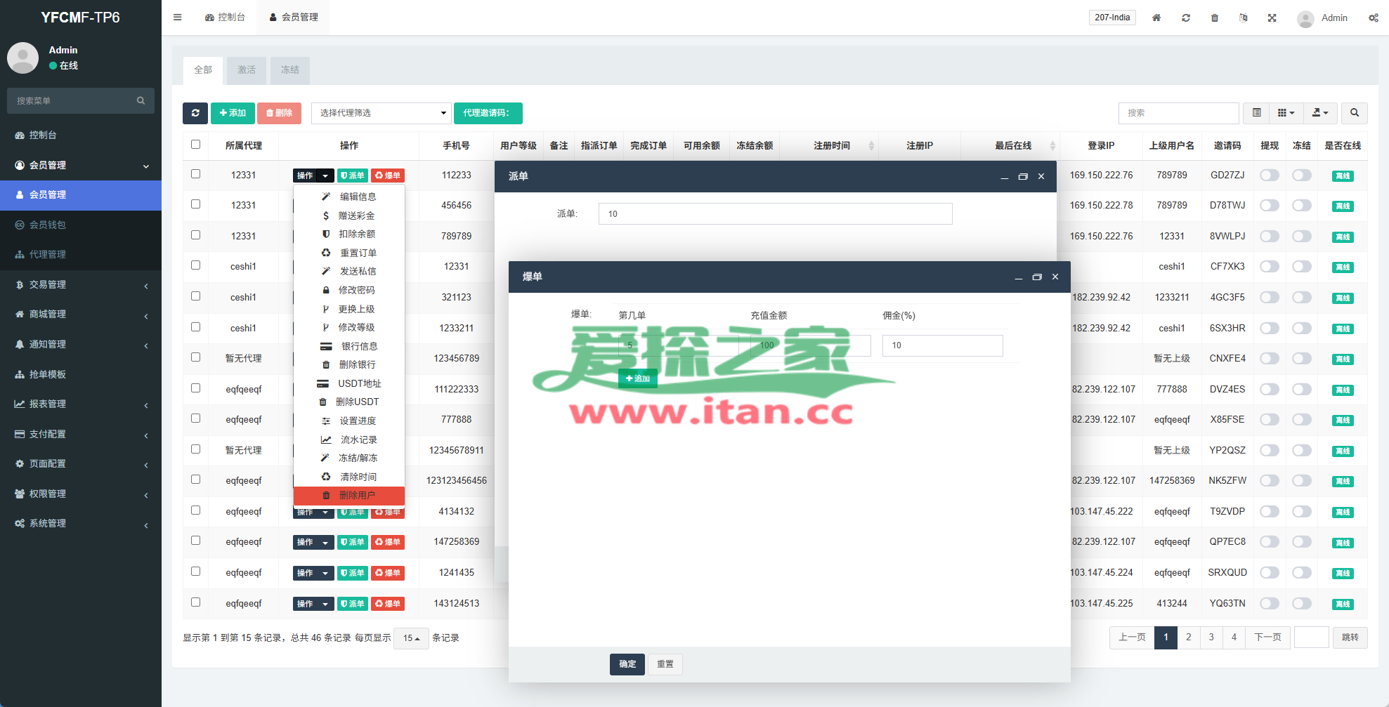Open the page size 15 dropdown
Screen dimensions: 1389x707
click(411, 638)
